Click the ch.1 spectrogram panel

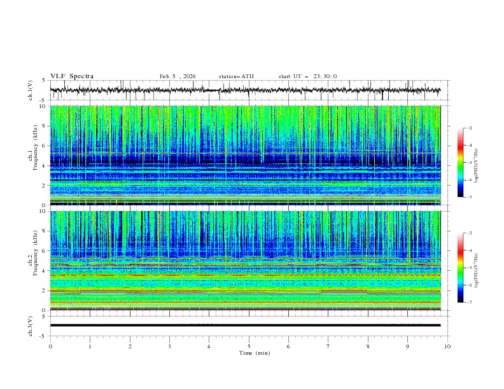point(245,155)
